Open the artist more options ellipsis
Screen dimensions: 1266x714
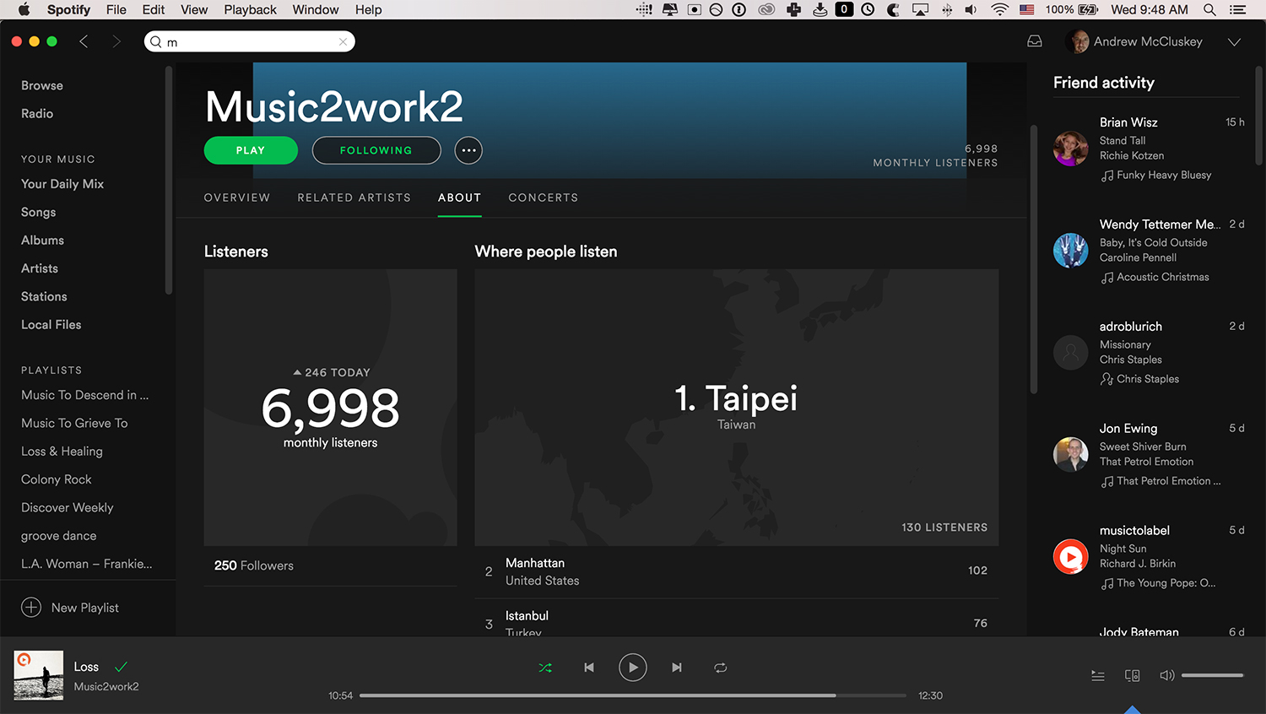[468, 150]
